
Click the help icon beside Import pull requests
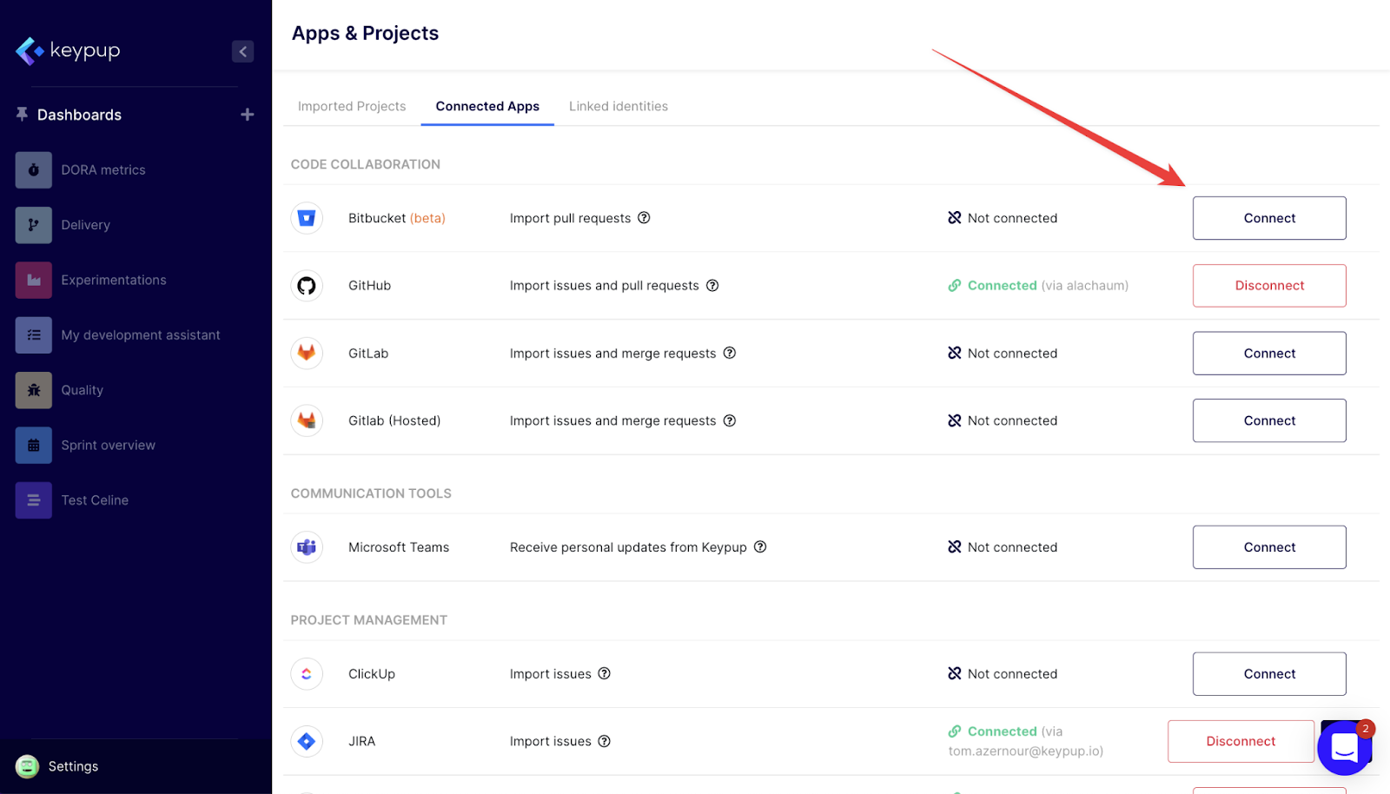click(x=644, y=218)
